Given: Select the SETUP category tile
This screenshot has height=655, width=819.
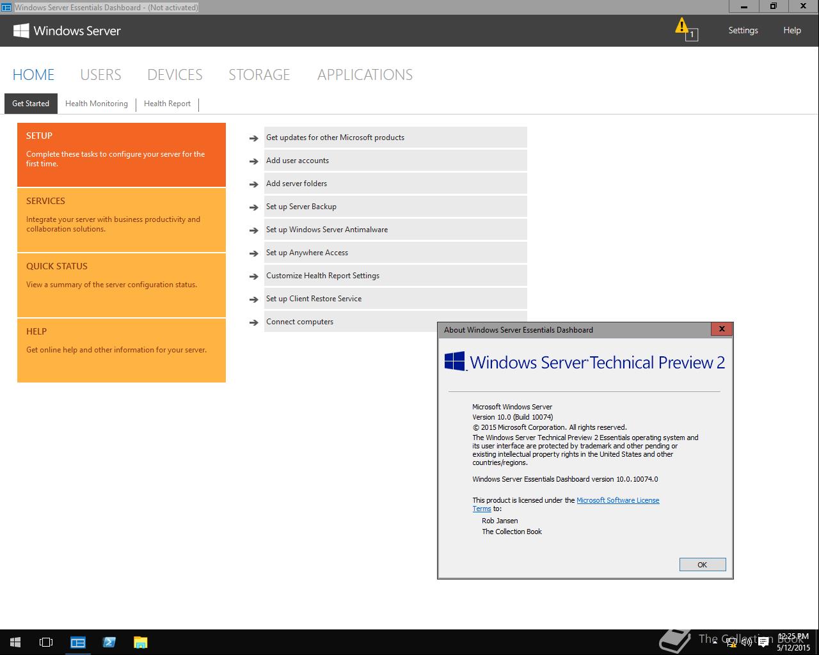Looking at the screenshot, I should (122, 155).
